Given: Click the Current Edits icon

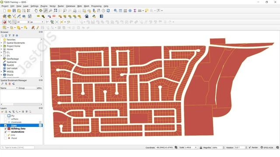Looking at the screenshot, I should pos(33,28).
